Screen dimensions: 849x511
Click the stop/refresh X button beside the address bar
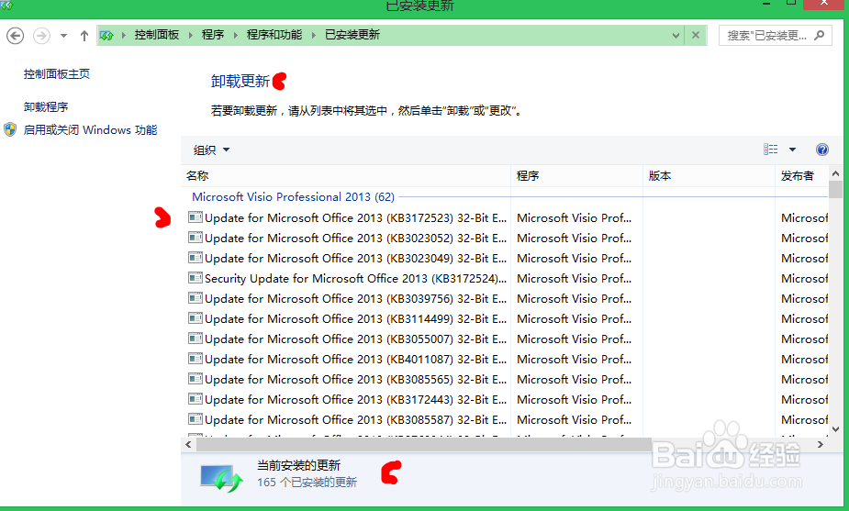click(x=696, y=35)
